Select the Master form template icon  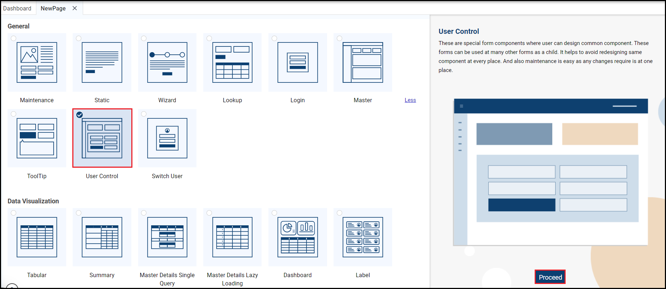(x=363, y=62)
